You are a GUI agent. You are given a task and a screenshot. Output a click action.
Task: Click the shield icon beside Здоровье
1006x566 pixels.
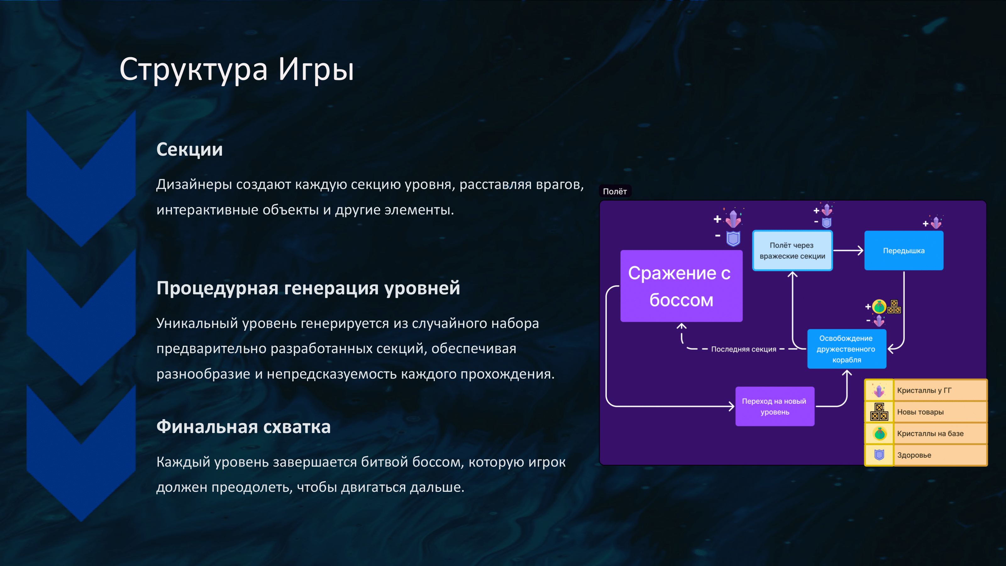(x=879, y=455)
